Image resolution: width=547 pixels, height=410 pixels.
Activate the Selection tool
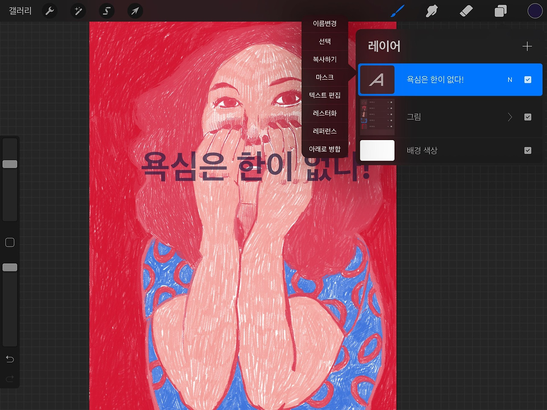(106, 11)
